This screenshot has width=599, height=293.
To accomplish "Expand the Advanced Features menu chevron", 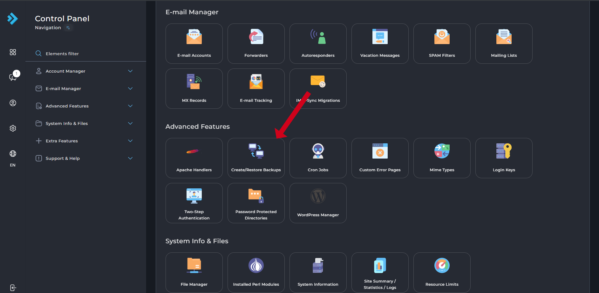I will 130,106.
